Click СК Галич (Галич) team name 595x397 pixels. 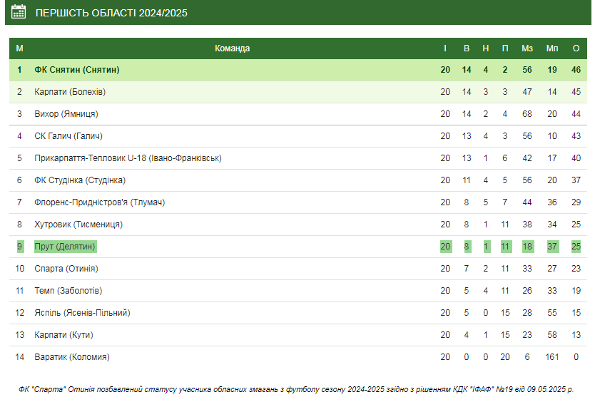click(68, 135)
